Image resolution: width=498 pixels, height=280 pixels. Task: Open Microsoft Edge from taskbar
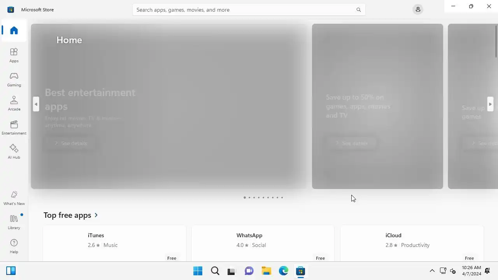pyautogui.click(x=283, y=271)
